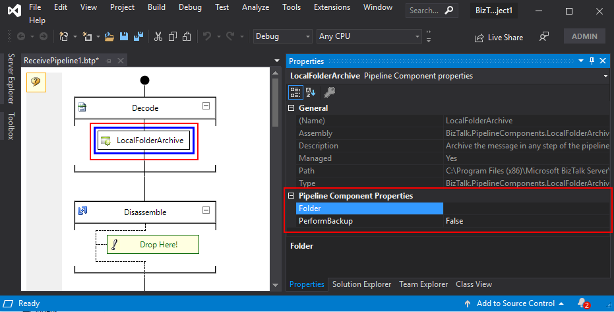Switch to Categorized property view

pos(295,92)
